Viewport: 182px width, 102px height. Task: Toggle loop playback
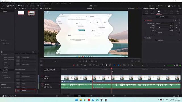(x=96, y=61)
